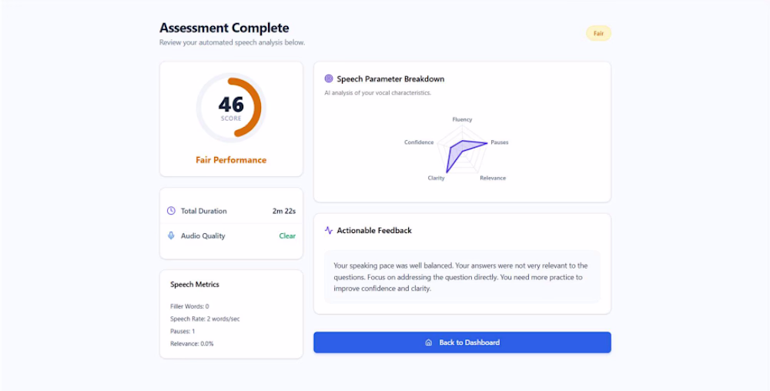
Task: Click the Audio Quality label
Action: point(203,236)
